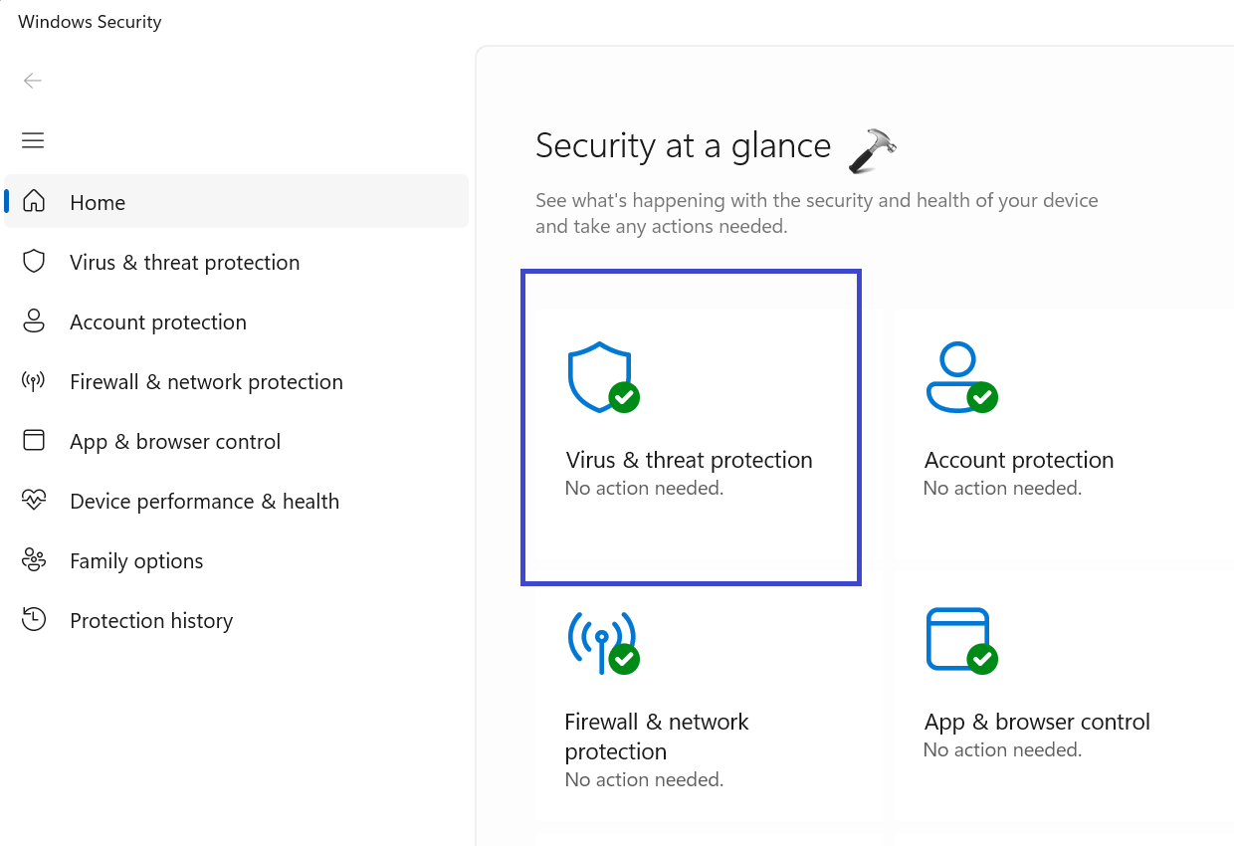Click the Protection history clock icon
Screen dimensions: 1234x846
coord(34,620)
